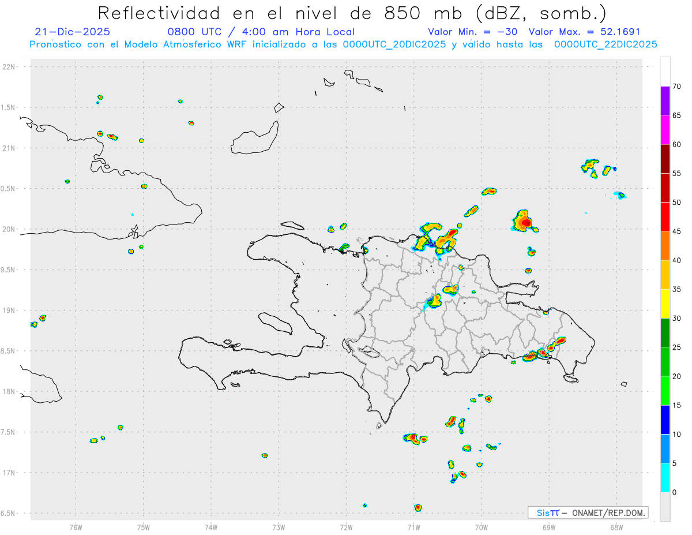Click the colorbar label "35"

(676, 289)
